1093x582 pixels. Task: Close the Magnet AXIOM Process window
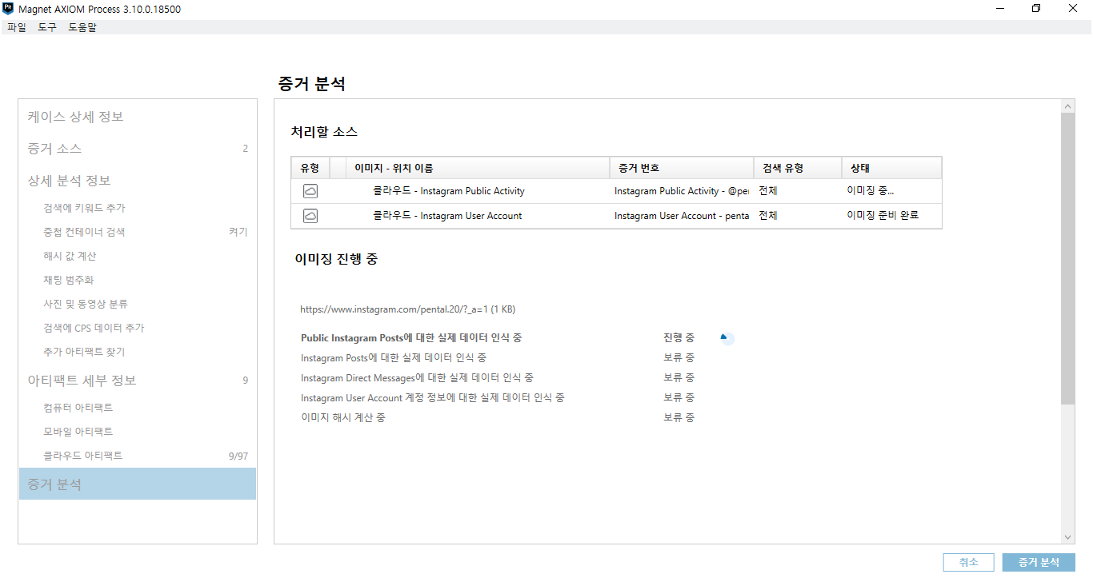pyautogui.click(x=1074, y=9)
